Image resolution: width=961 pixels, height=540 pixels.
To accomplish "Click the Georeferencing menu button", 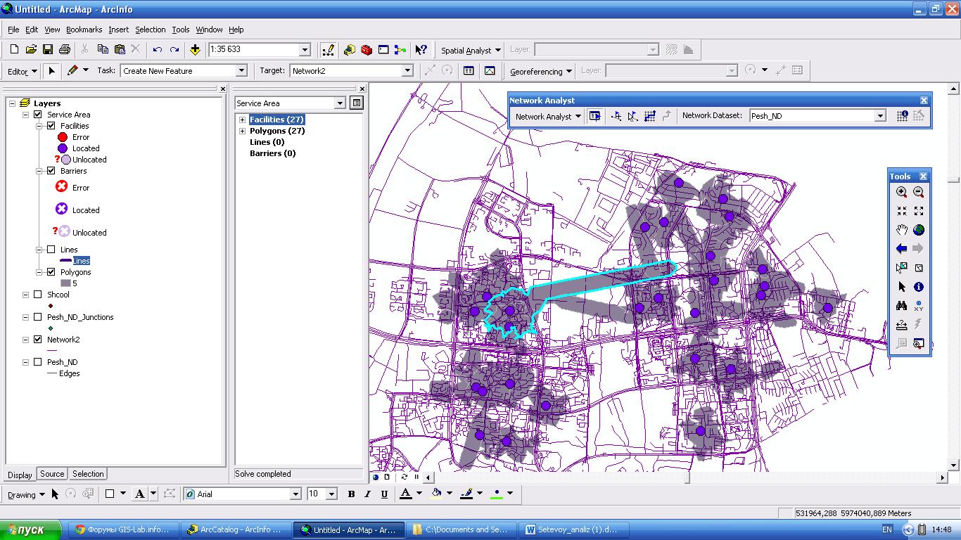I will [x=540, y=71].
